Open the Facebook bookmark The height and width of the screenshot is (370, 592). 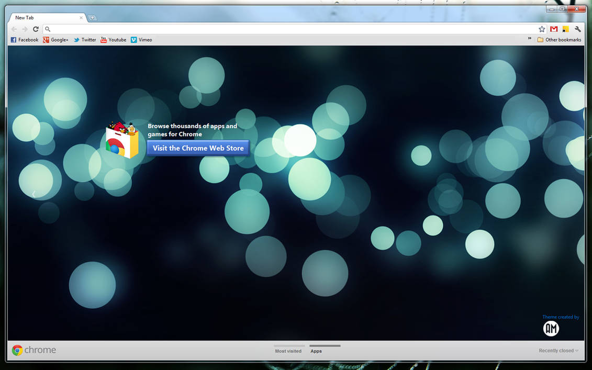[25, 40]
